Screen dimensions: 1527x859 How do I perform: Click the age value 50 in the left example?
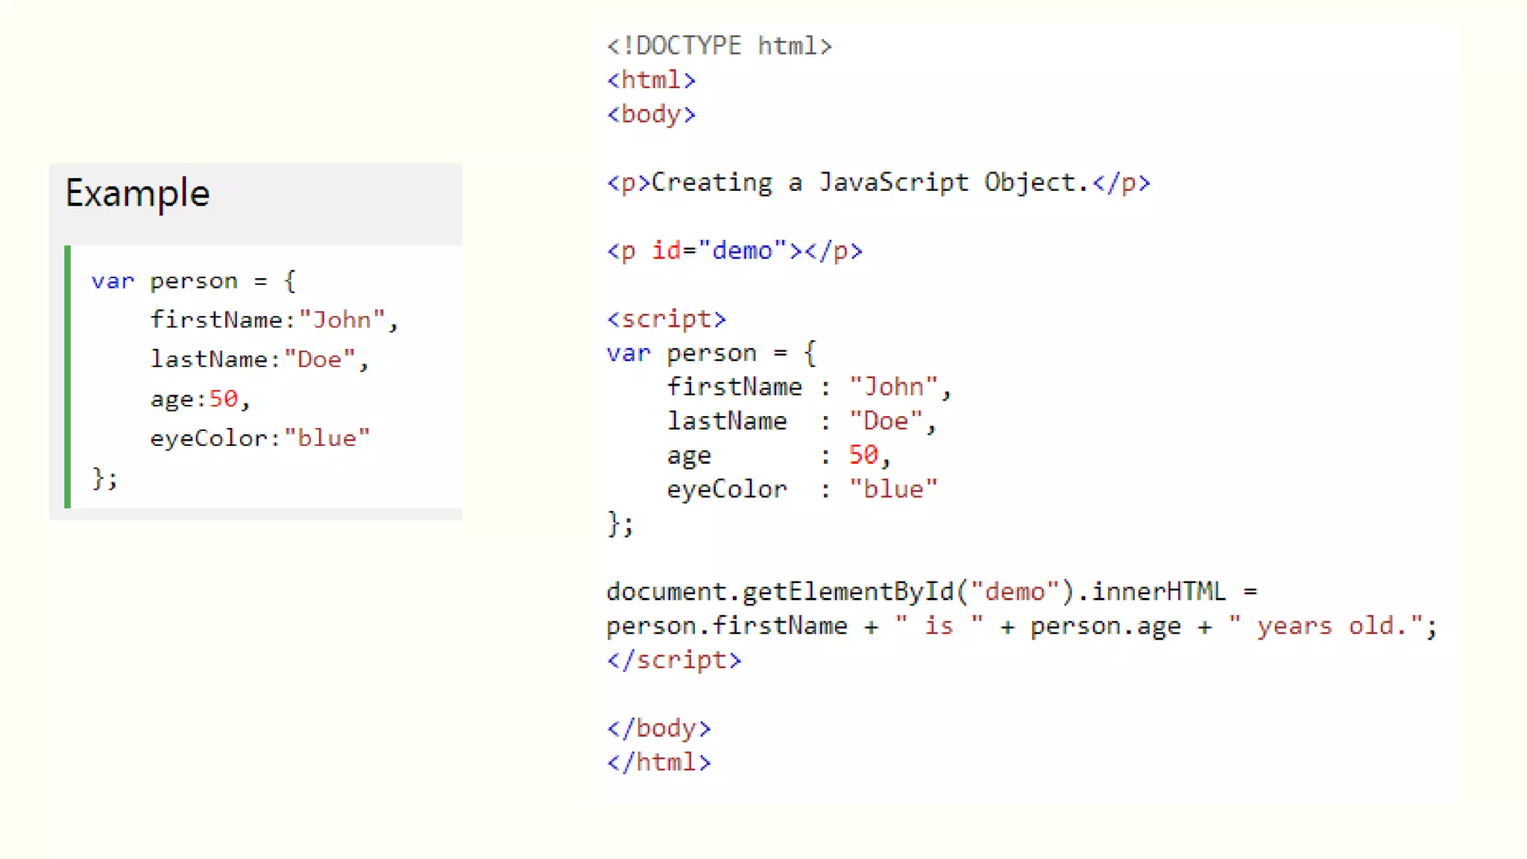pos(223,399)
